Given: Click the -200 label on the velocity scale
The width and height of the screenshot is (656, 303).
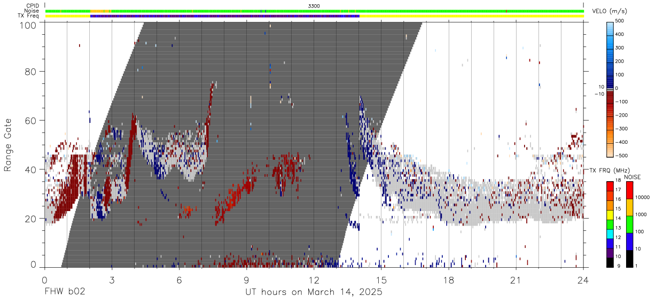Looking at the screenshot, I should (621, 115).
